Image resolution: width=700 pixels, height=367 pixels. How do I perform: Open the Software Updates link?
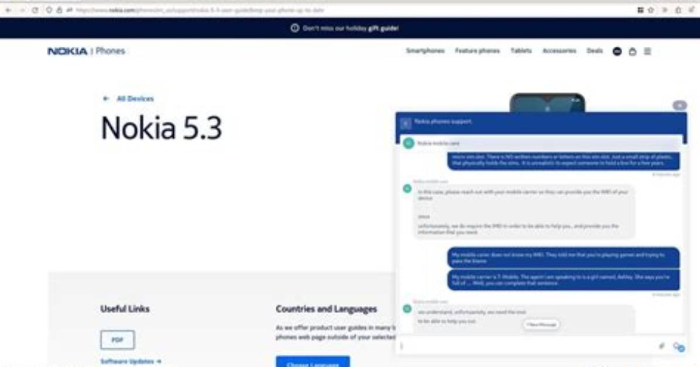tap(131, 361)
